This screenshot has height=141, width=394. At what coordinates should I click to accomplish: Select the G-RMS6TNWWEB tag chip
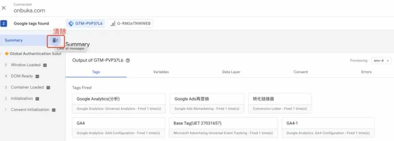(130, 24)
